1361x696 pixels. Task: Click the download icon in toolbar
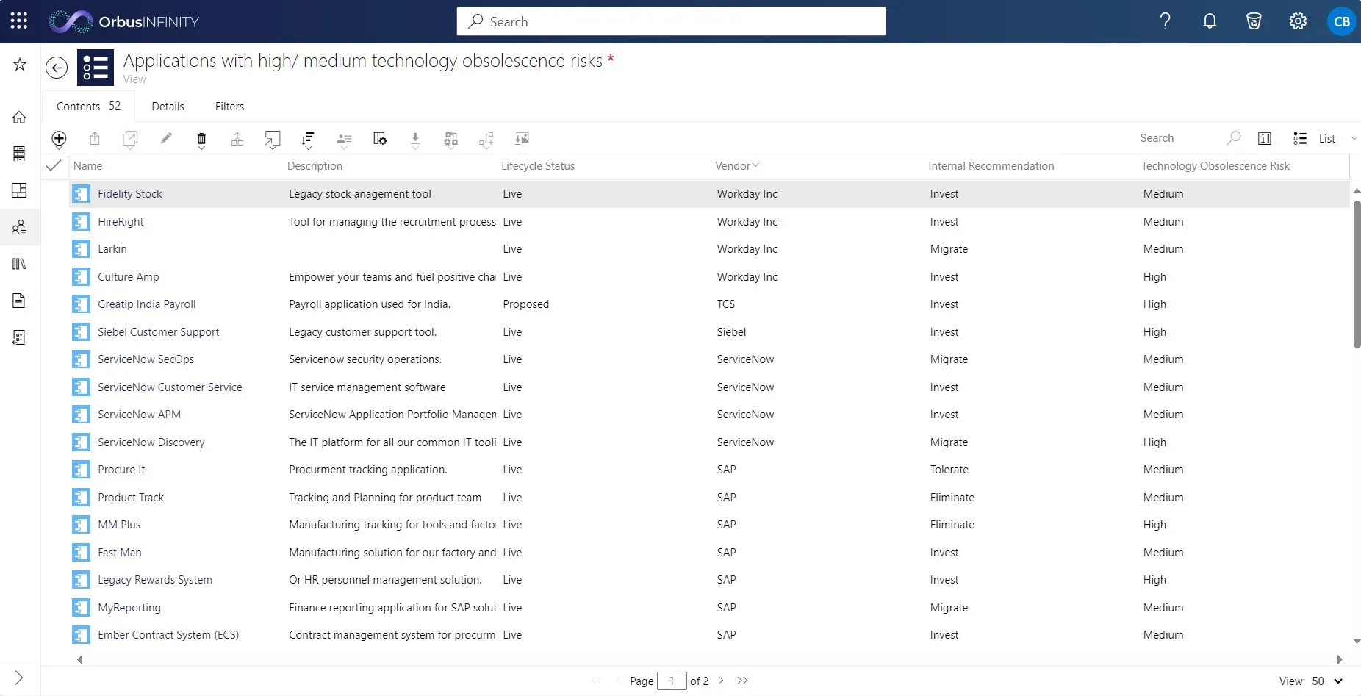415,139
